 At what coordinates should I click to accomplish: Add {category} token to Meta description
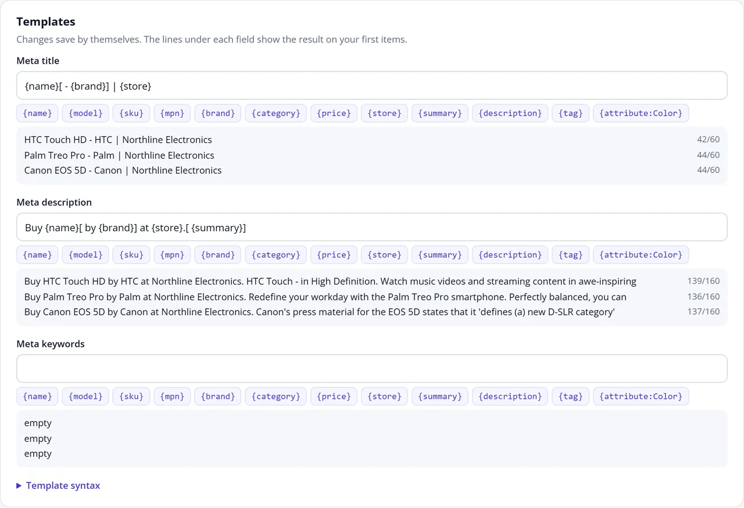pos(276,255)
